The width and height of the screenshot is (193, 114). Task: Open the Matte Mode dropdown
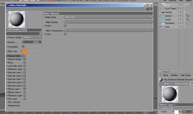(108, 17)
